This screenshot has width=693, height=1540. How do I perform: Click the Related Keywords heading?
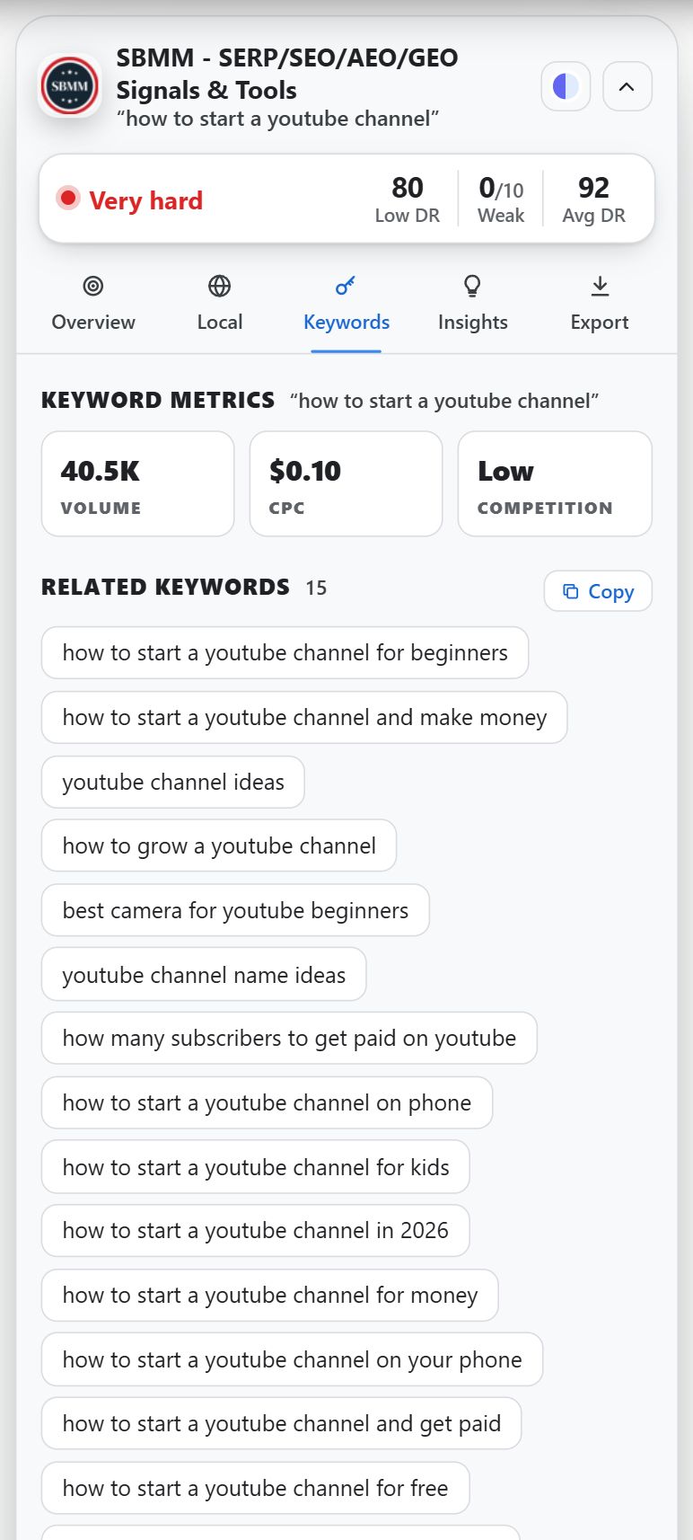166,588
